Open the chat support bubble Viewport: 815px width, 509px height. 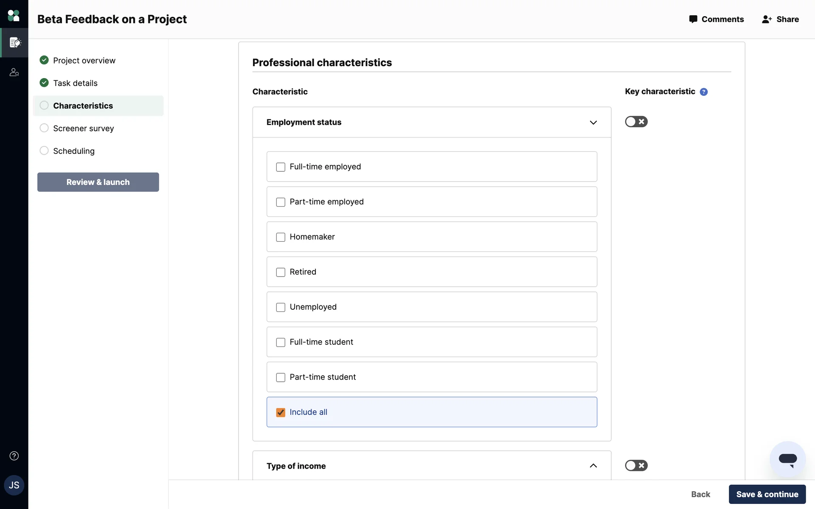tap(787, 459)
